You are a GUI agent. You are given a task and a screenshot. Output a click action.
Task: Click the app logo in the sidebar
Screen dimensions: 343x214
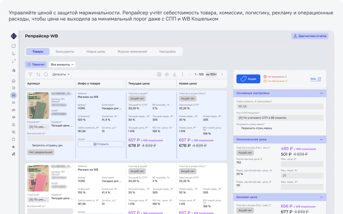[x=14, y=36]
